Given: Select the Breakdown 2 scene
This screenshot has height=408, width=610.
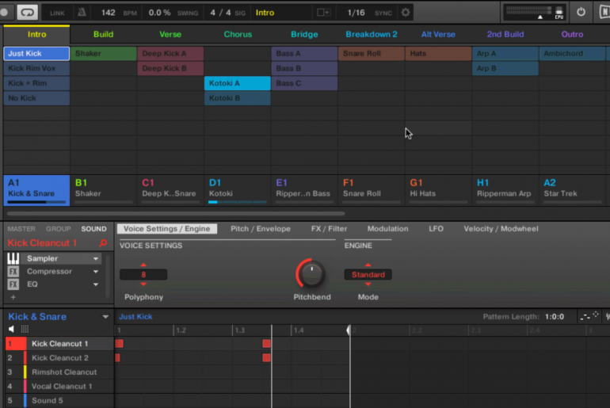Looking at the screenshot, I should [372, 34].
